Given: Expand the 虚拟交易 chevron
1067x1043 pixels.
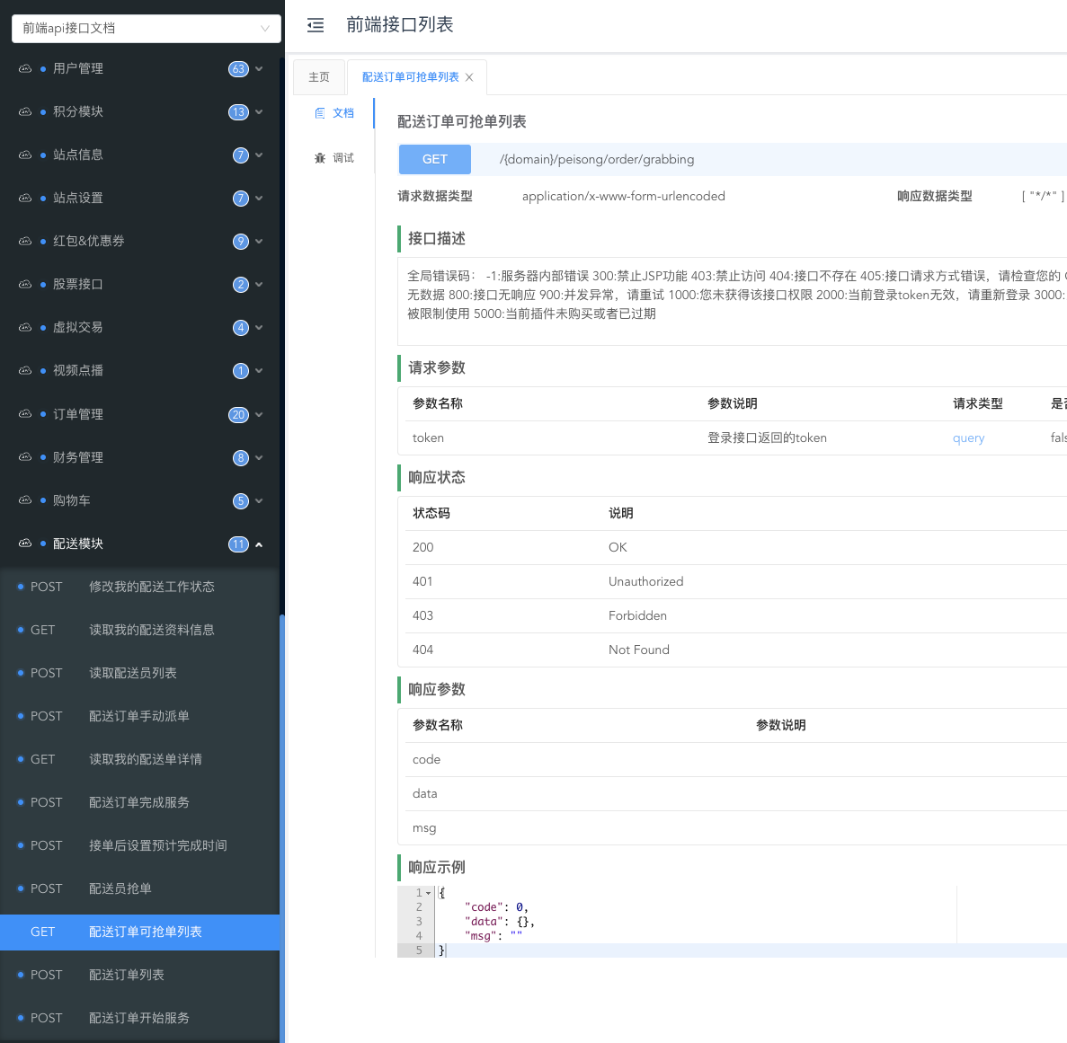Looking at the screenshot, I should tap(259, 328).
